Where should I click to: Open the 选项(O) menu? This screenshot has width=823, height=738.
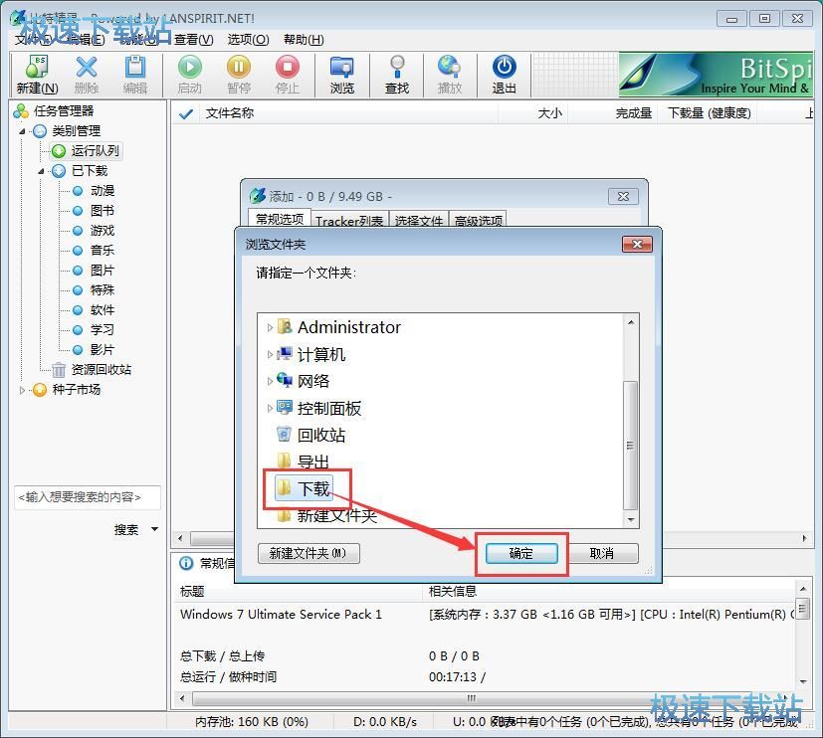click(248, 40)
